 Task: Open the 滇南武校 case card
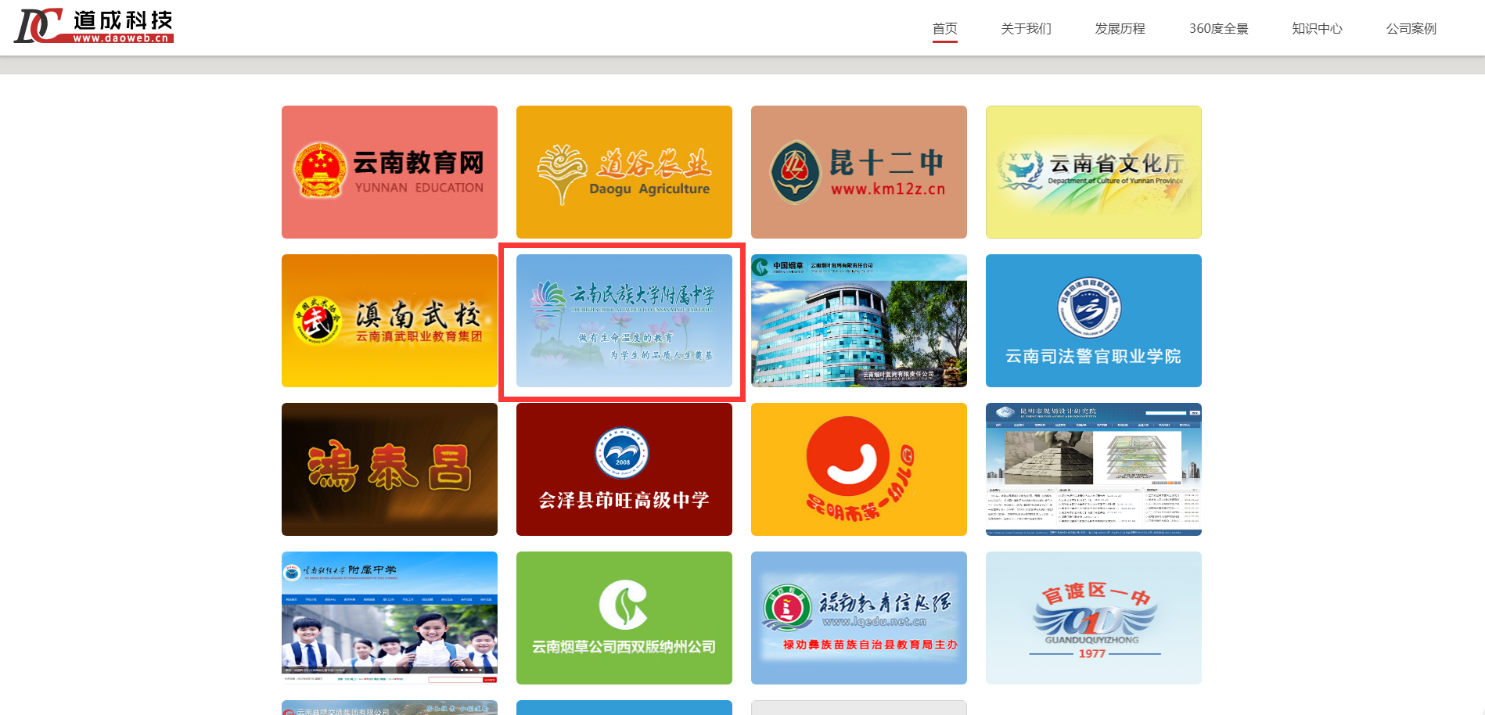click(390, 321)
